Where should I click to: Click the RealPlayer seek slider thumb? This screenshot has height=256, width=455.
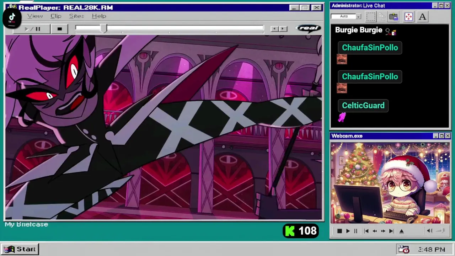point(103,29)
